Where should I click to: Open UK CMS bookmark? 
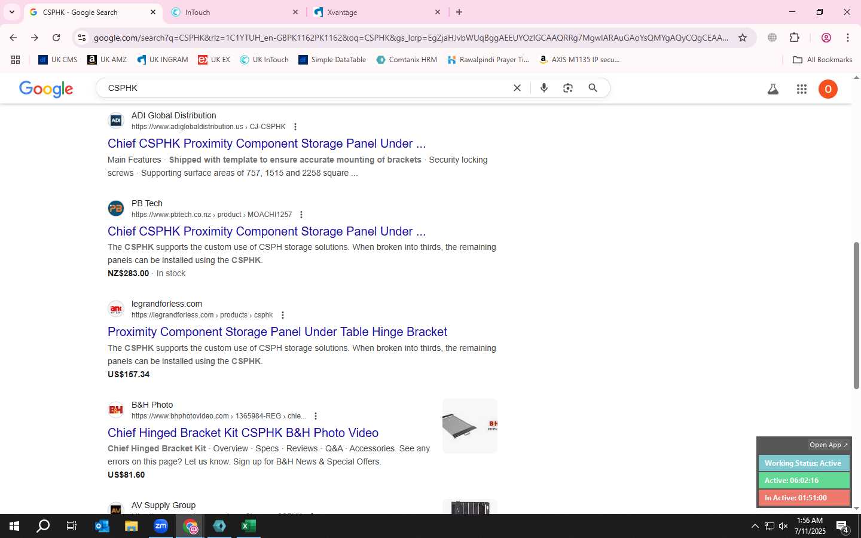click(x=58, y=60)
